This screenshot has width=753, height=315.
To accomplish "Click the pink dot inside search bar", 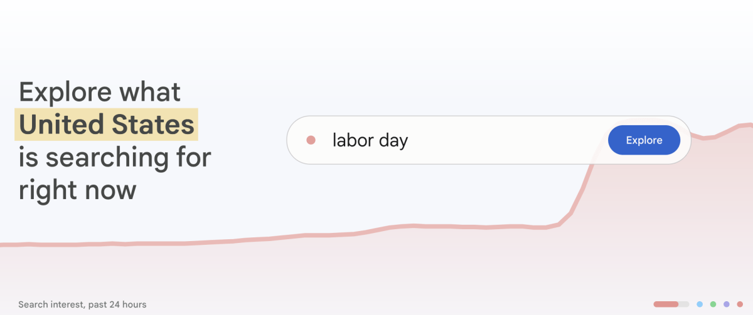I will coord(311,140).
